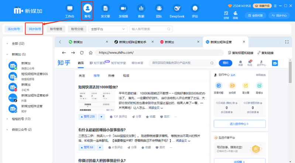Screen dimensions: 295x163
Task: Expand the 桂桂的号 (13) group
Action: 7,119
